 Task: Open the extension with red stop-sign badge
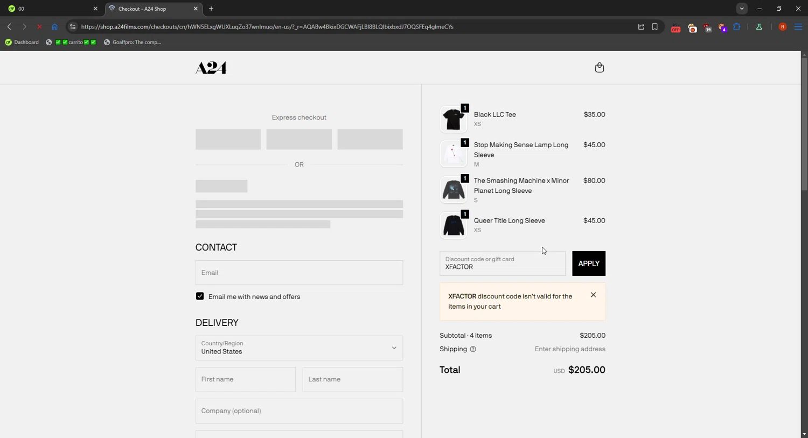(x=692, y=27)
